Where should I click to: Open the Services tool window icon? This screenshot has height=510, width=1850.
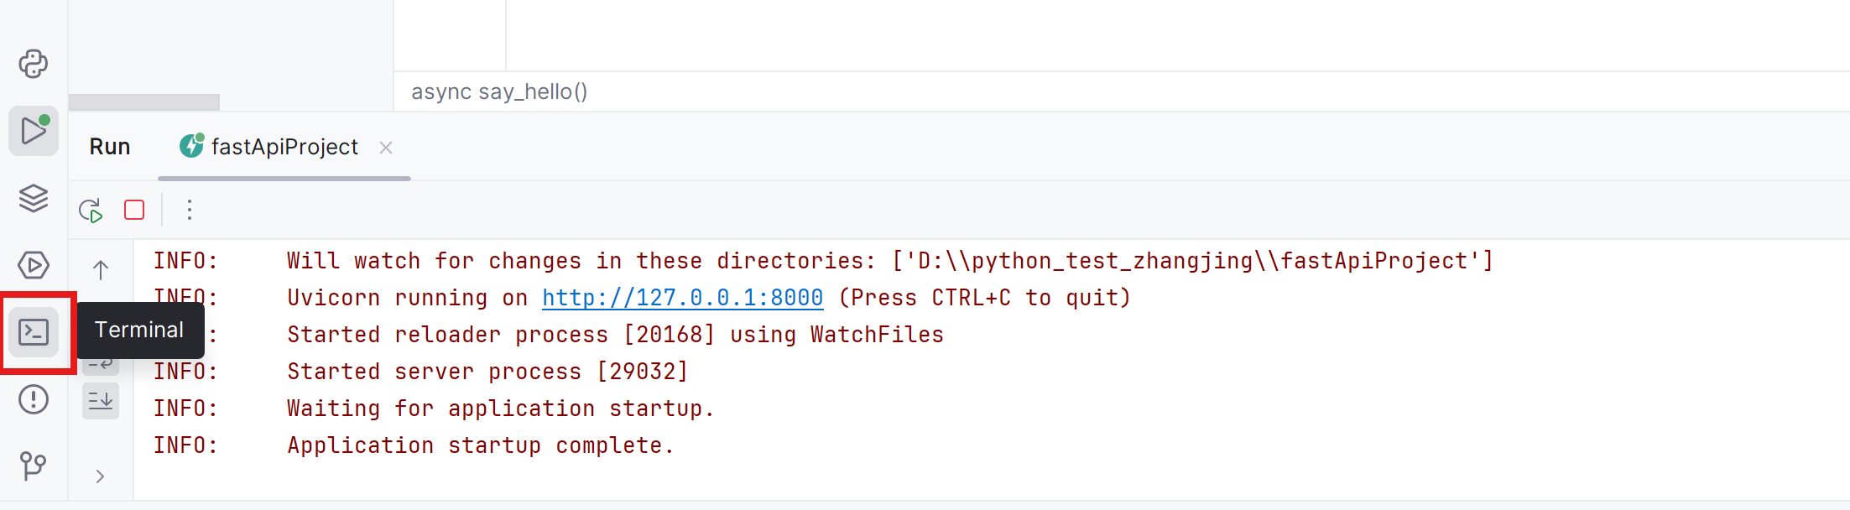[34, 265]
